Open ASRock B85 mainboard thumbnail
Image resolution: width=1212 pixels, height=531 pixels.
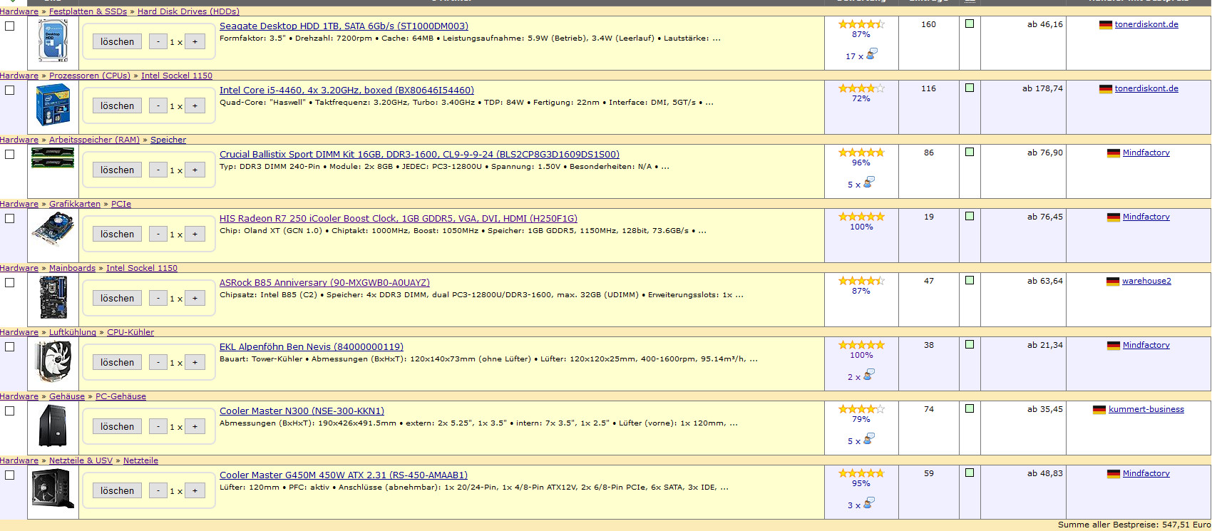(x=53, y=297)
